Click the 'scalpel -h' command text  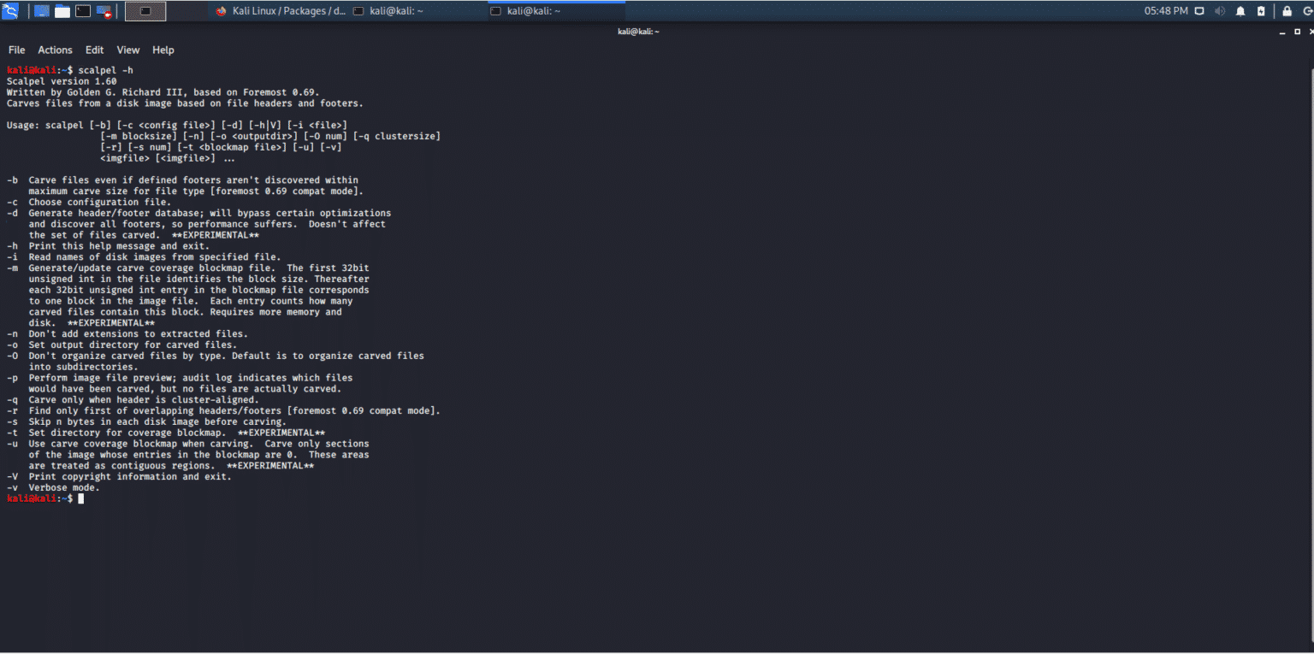(x=106, y=70)
